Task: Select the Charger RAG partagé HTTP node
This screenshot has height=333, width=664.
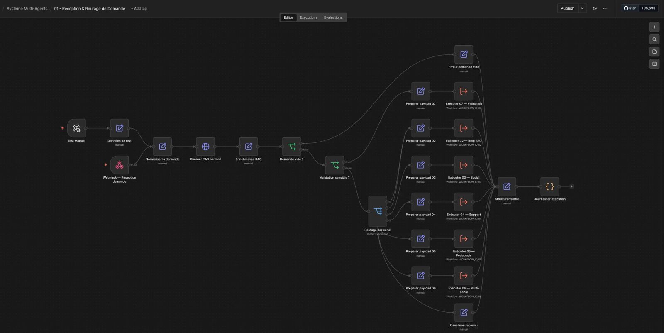Action: [205, 147]
